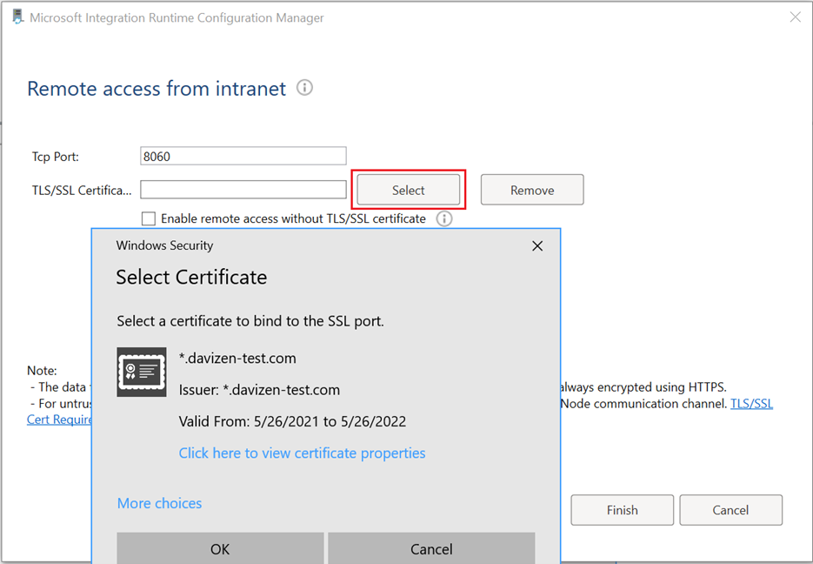Click the Finish button
The image size is (813, 564).
pos(622,509)
